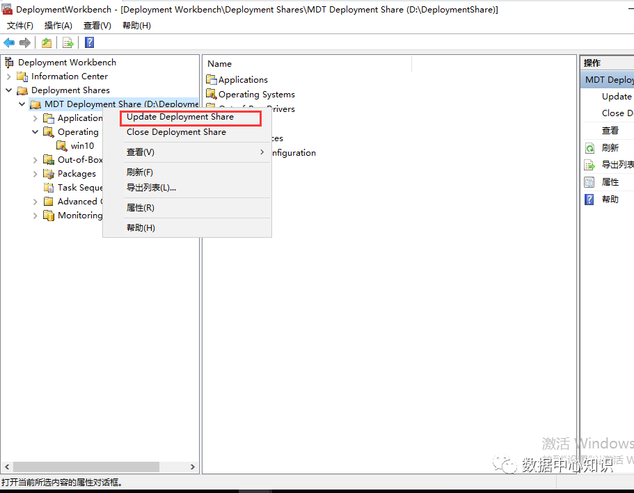Open the 操作(A) menu
Image resolution: width=634 pixels, height=493 pixels.
pos(58,26)
